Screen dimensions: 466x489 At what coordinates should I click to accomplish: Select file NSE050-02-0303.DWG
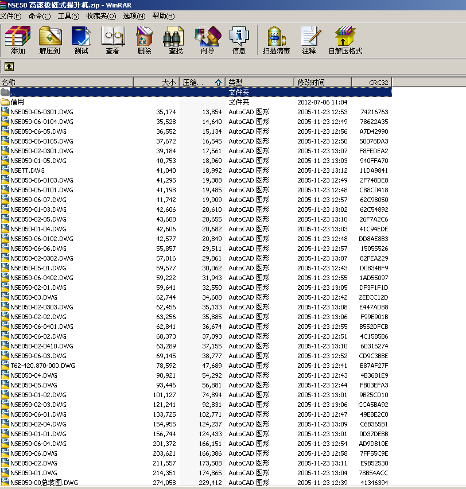click(42, 307)
